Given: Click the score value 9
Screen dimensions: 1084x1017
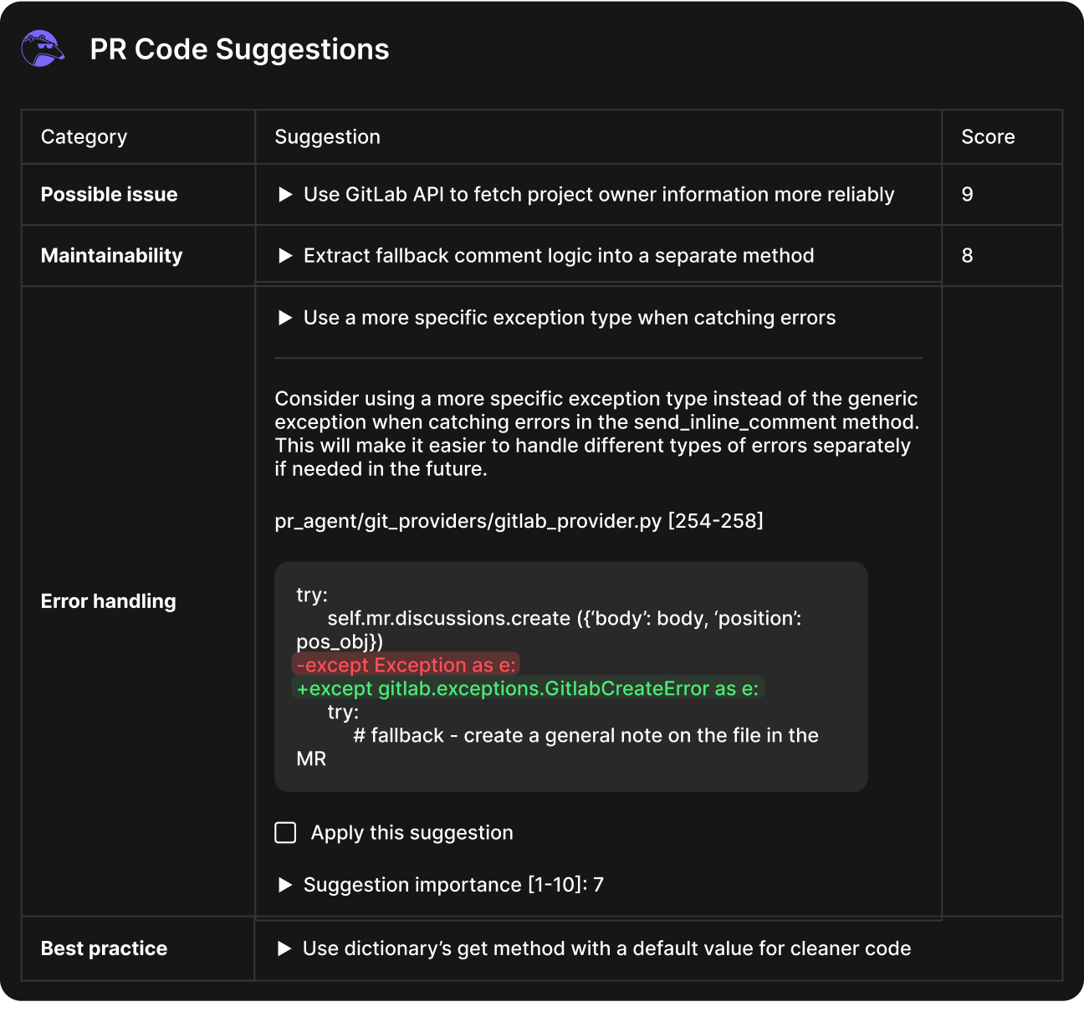Looking at the screenshot, I should point(967,194).
